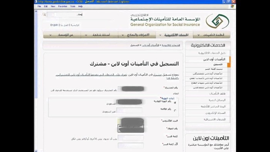This screenshot has width=270, height=152.
Task: Click the التأمينات اون لاين promo box heading
Action: click(x=211, y=138)
